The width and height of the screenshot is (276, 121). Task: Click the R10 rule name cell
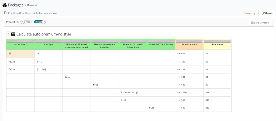(218, 92)
